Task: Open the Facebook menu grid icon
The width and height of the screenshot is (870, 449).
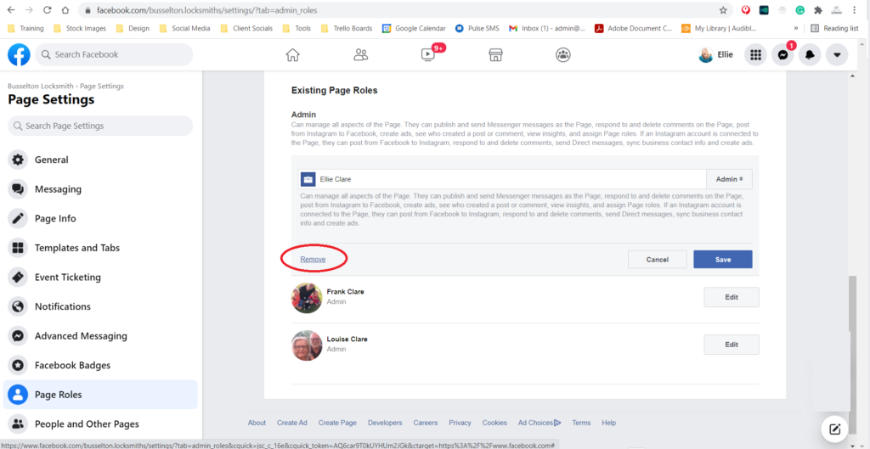Action: pos(755,55)
